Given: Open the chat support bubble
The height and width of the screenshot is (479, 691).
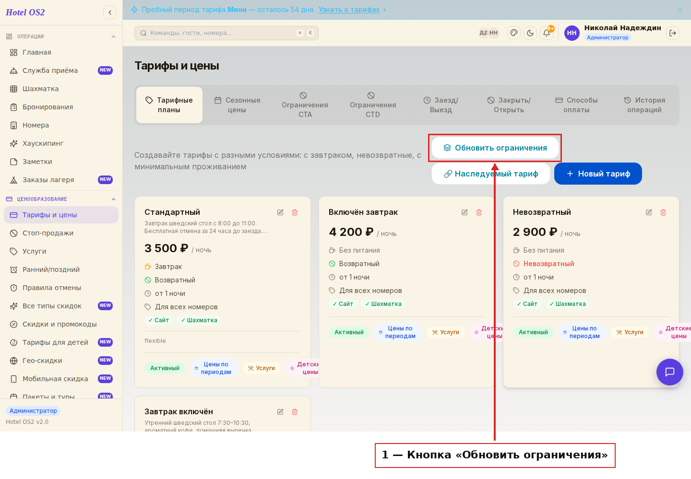Looking at the screenshot, I should coord(670,372).
